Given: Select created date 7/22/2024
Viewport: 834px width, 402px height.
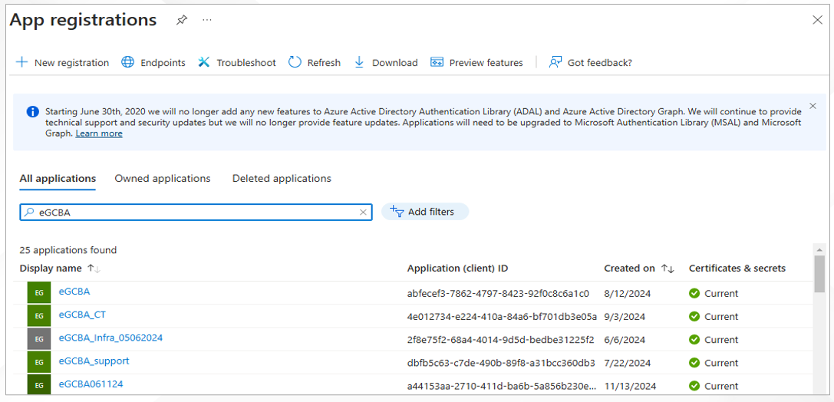Looking at the screenshot, I should (628, 363).
